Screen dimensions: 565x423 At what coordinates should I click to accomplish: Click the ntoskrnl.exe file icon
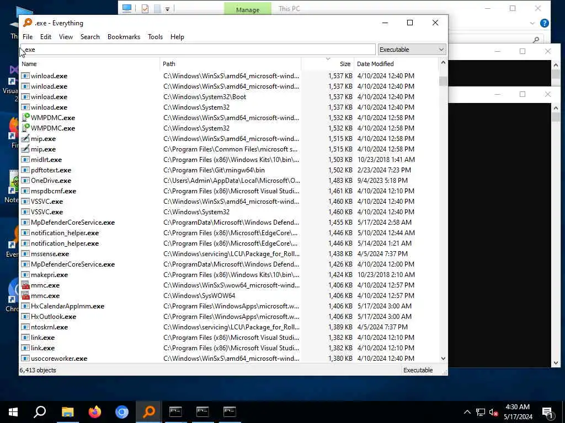[25, 327]
